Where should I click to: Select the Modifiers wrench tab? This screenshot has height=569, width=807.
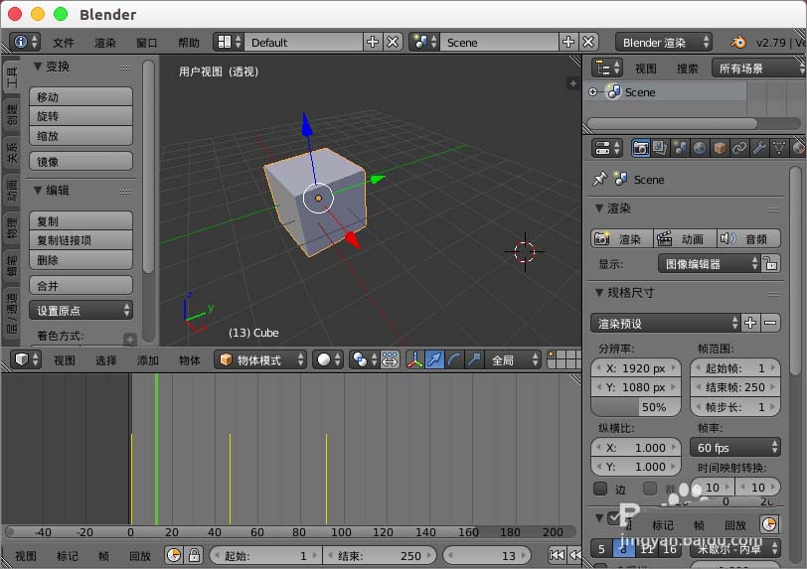[x=759, y=148]
